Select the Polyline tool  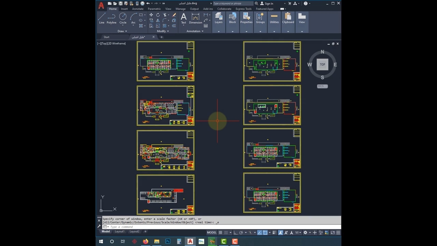111,18
